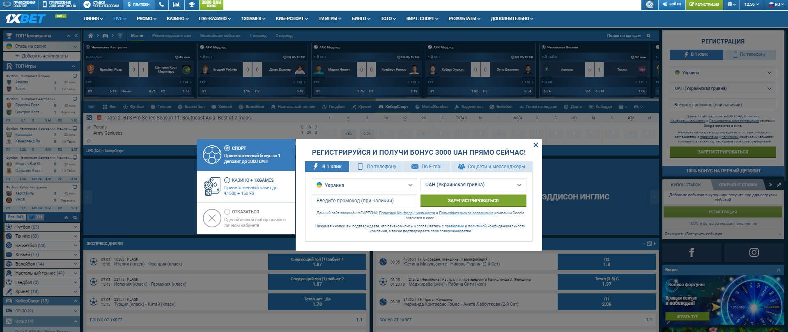Click the promo code input field in popup
Image resolution: width=788 pixels, height=332 pixels.
[x=364, y=201]
